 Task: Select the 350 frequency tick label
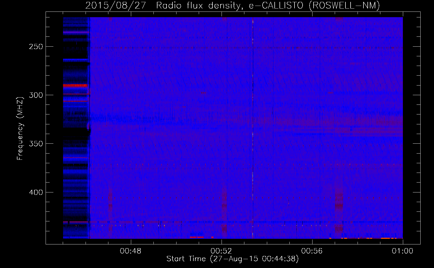click(x=36, y=144)
